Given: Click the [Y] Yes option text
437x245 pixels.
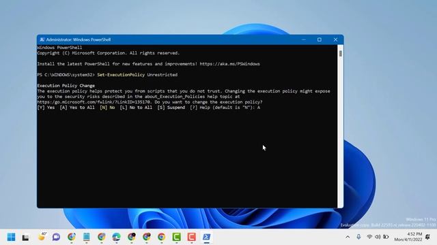Looking at the screenshot, I should click(46, 108).
